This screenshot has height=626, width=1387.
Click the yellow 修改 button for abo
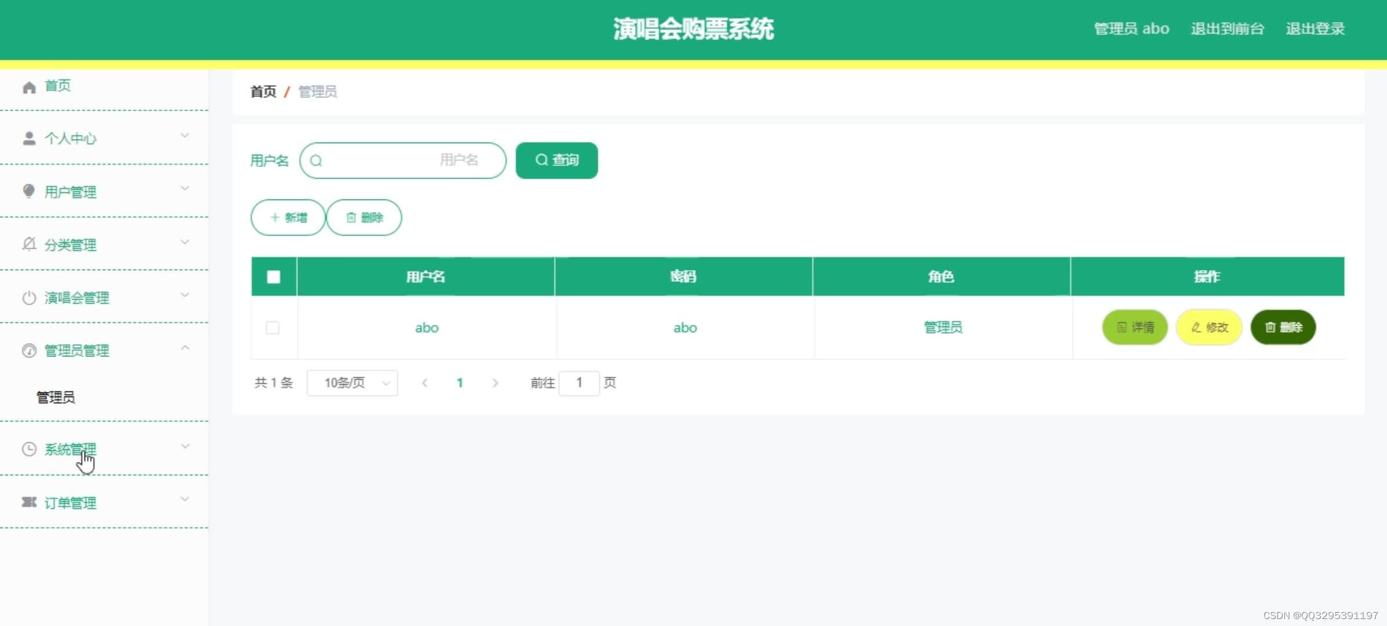(1209, 327)
